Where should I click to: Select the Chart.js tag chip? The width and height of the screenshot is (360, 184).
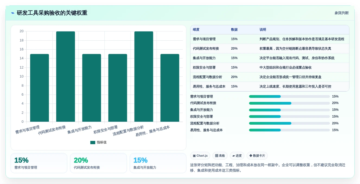(200, 156)
